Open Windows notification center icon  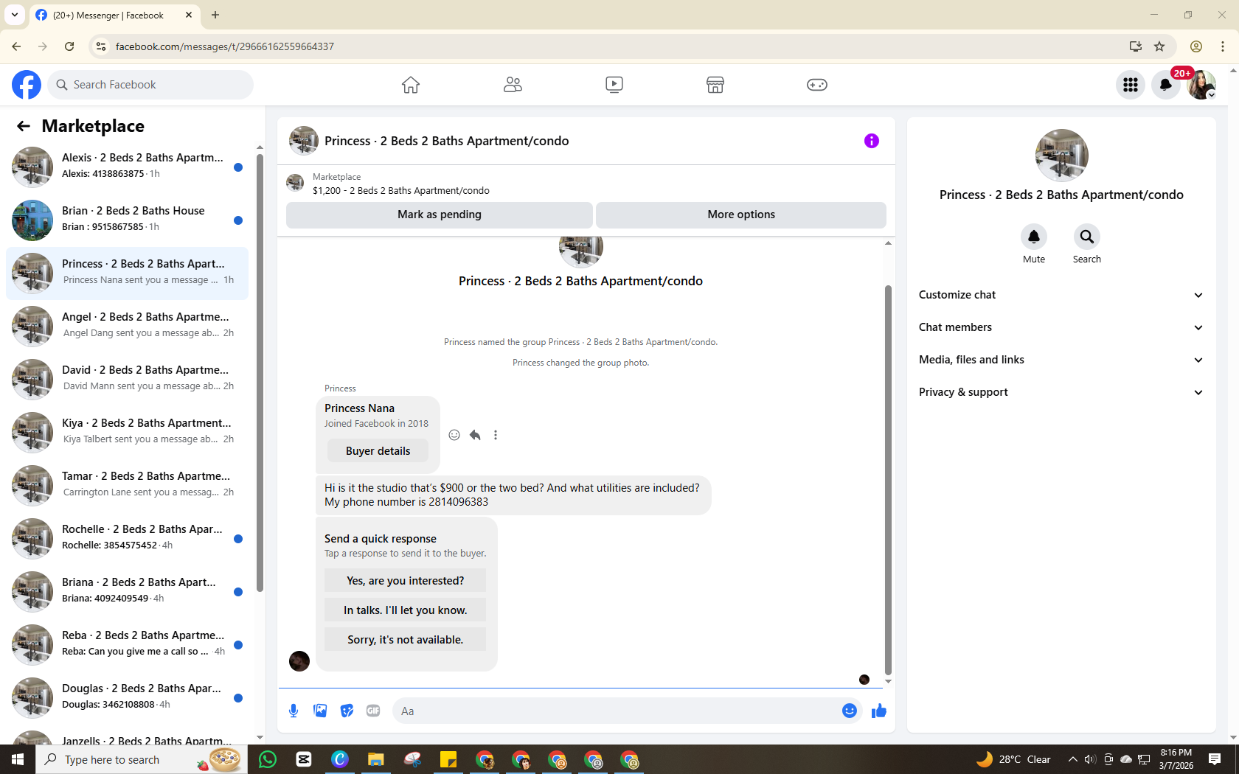tap(1215, 759)
